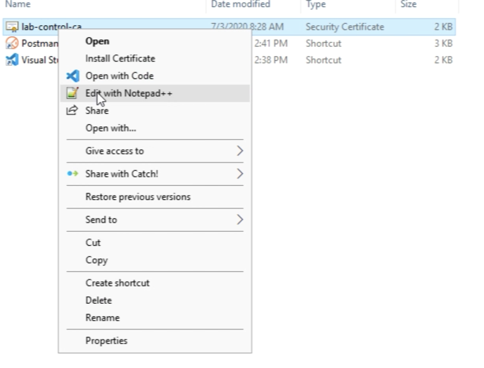Image resolution: width=484 pixels, height=368 pixels.
Task: Click the lab-control-ca certificate file icon
Action: (12, 27)
